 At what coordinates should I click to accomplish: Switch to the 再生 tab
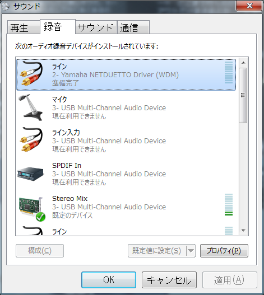click(23, 27)
